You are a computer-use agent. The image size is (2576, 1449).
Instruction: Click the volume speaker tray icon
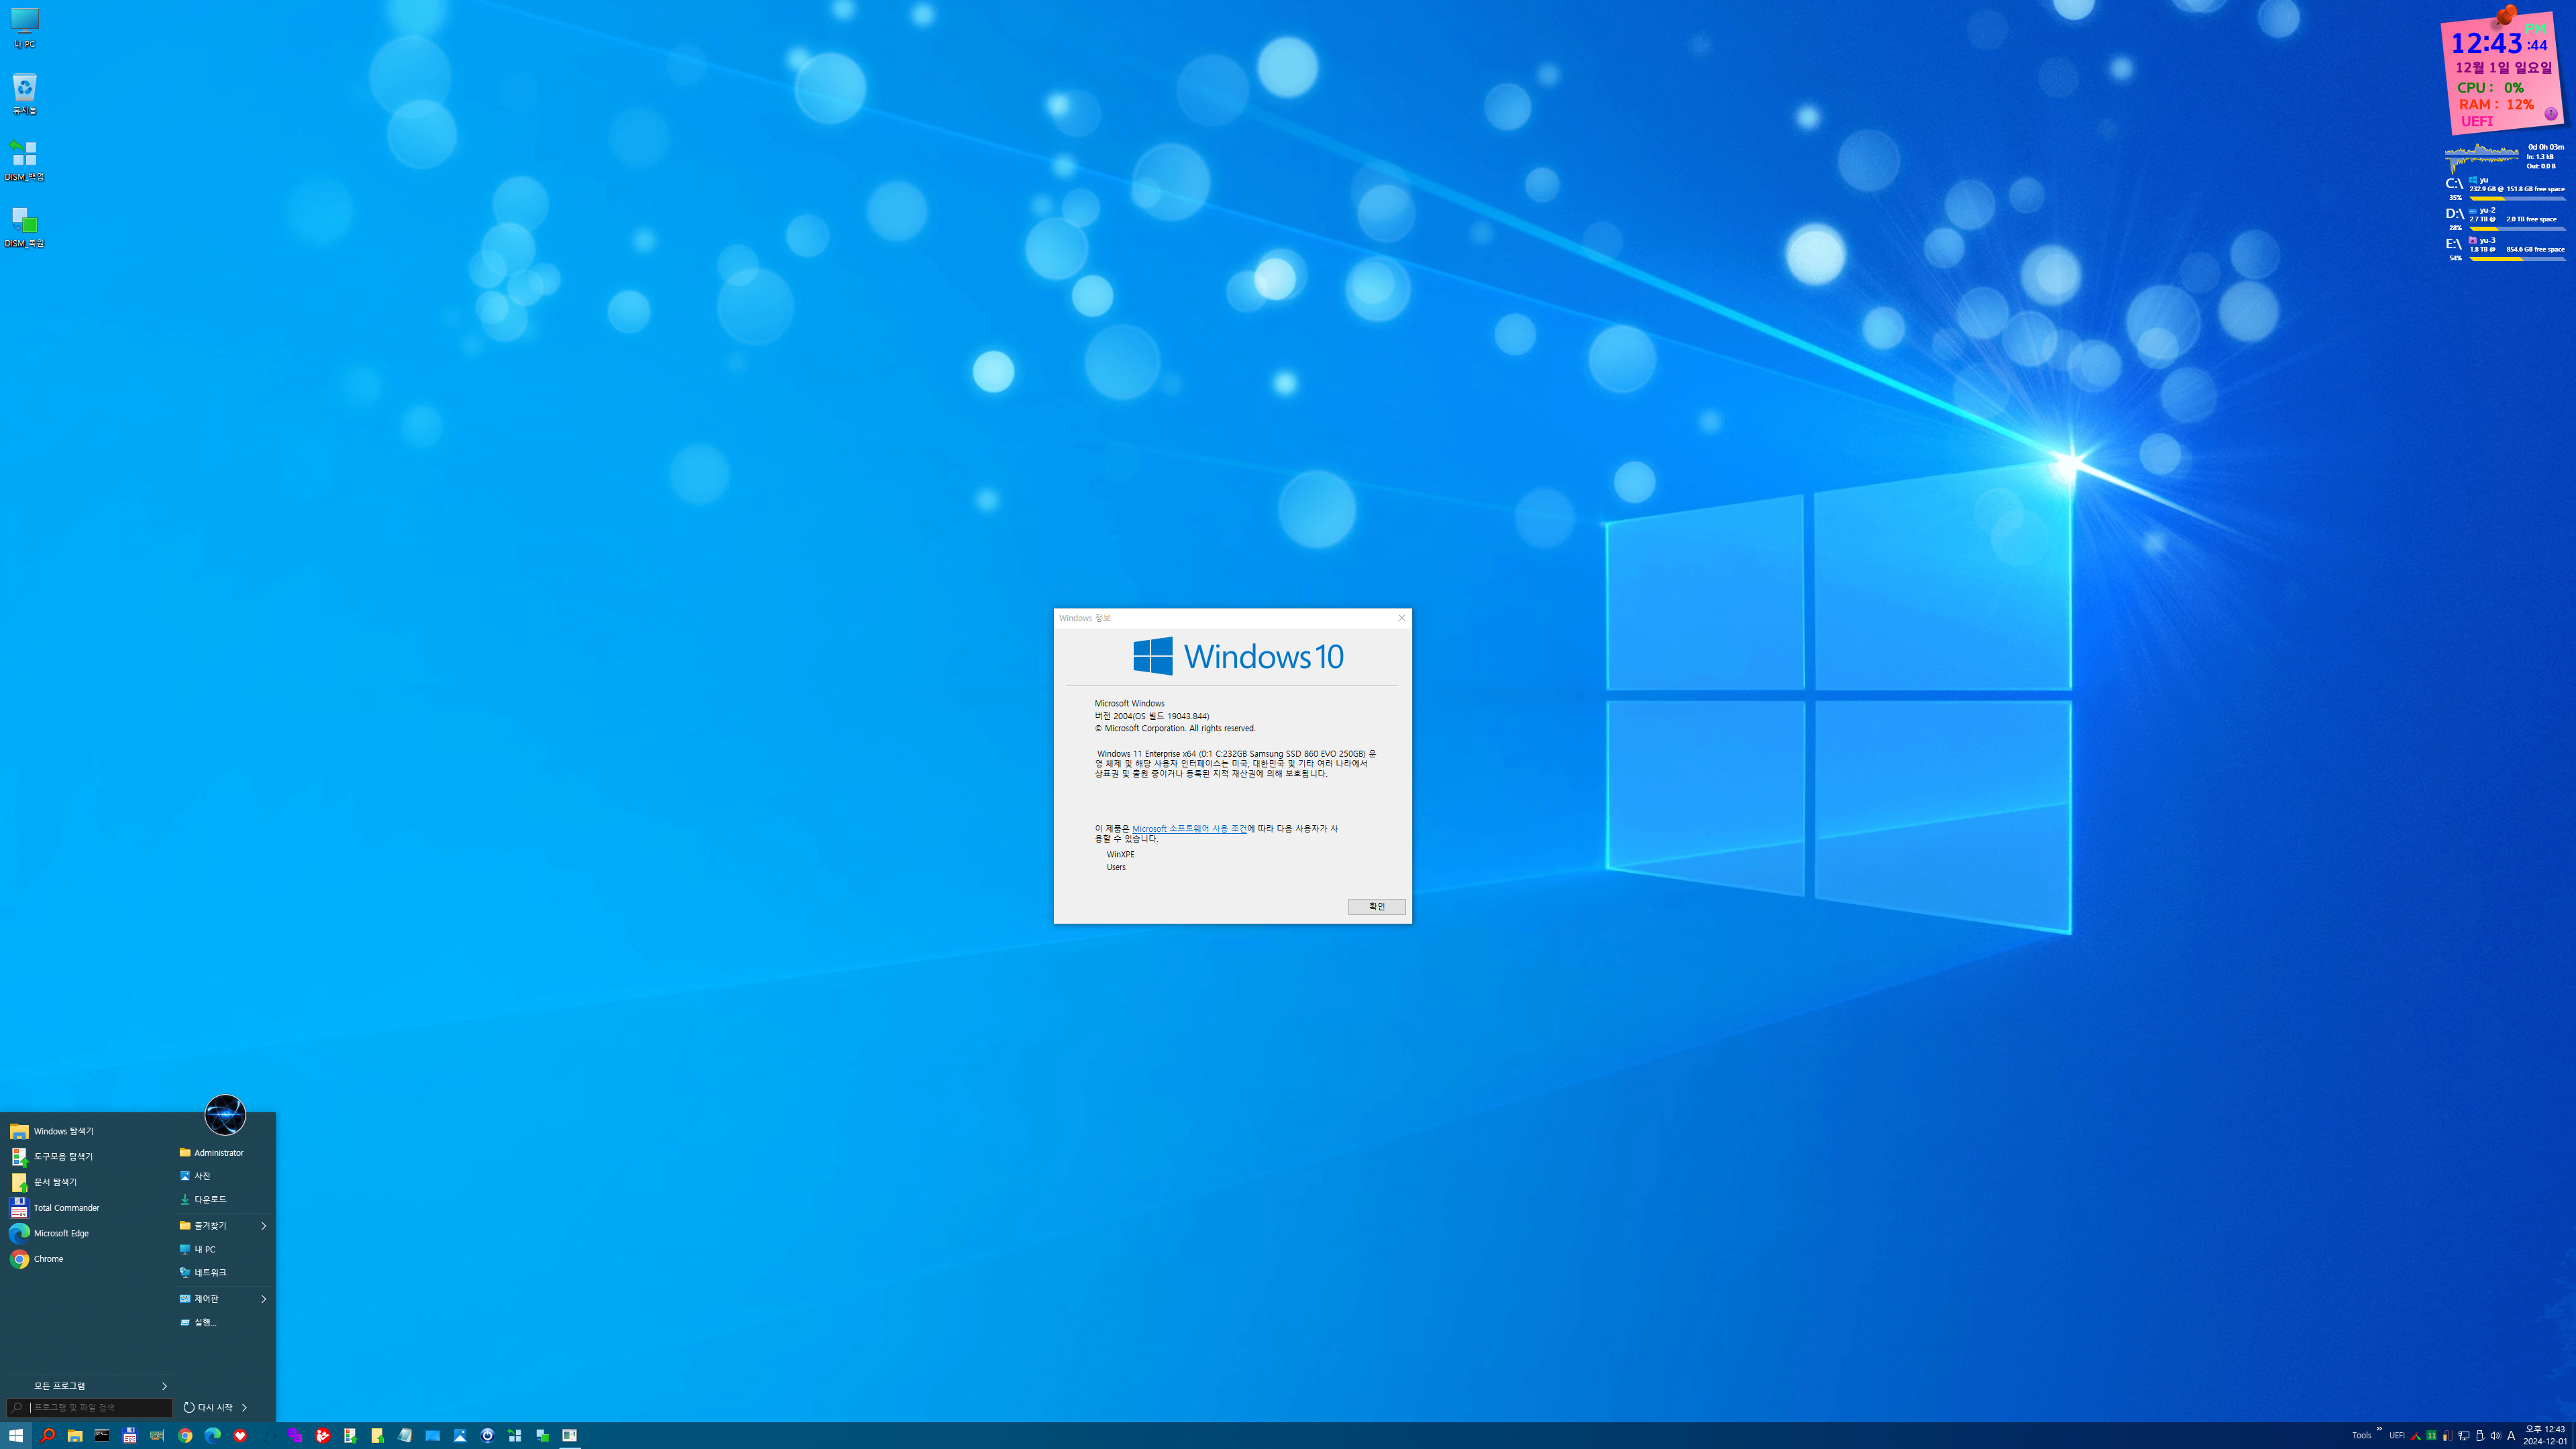point(2496,1436)
